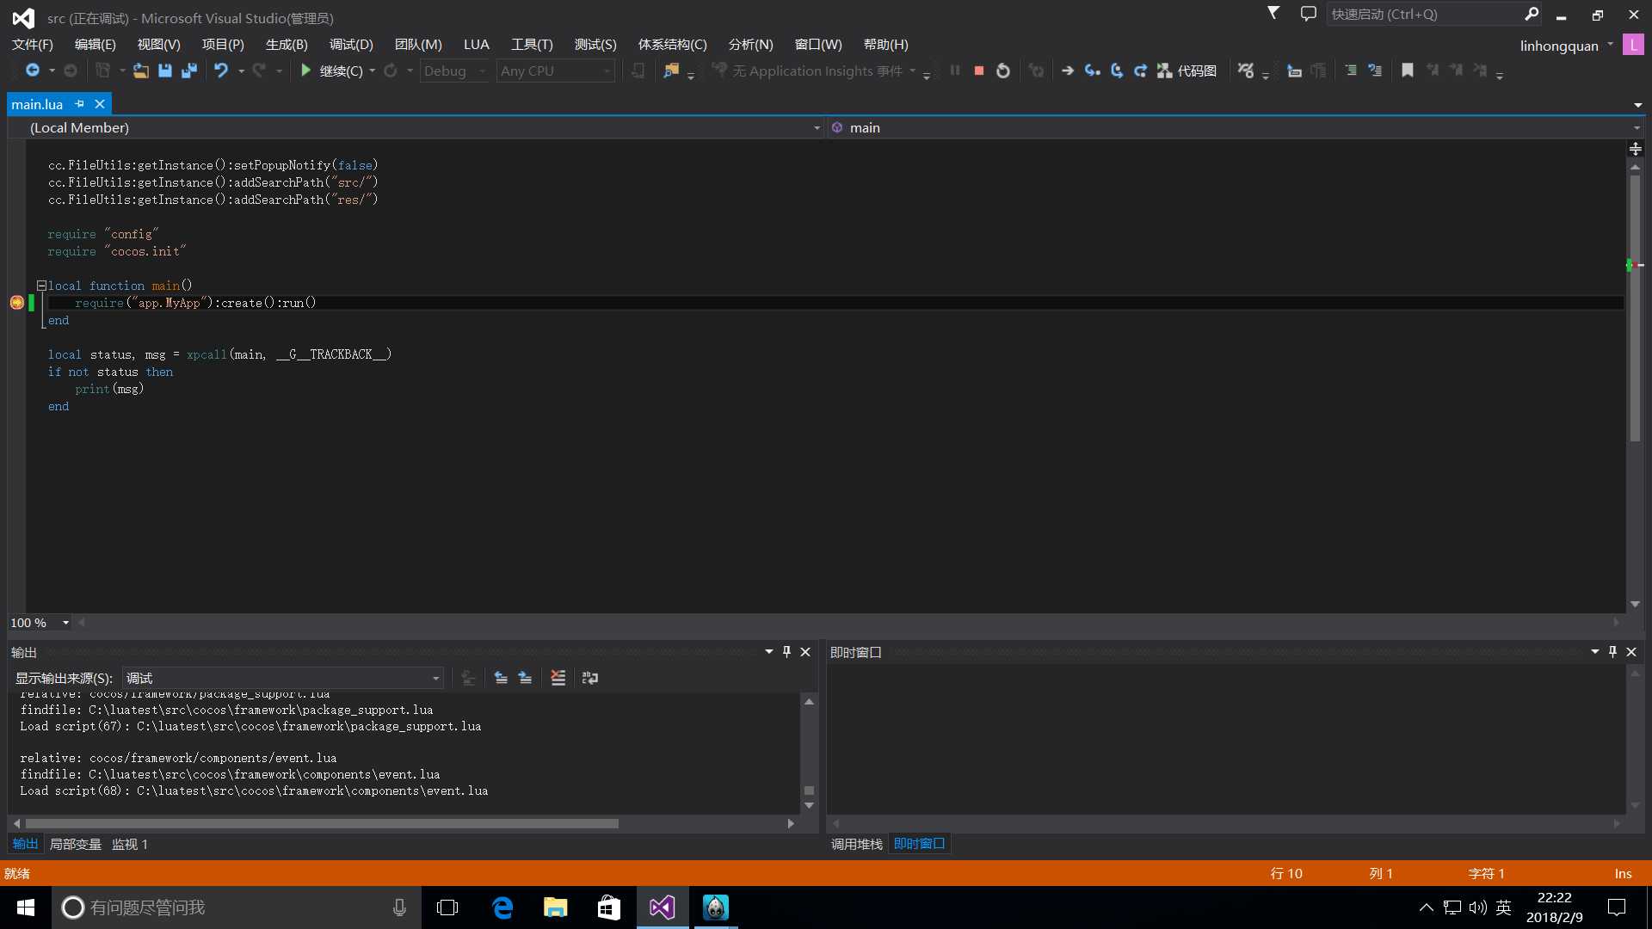Open the 工具(T) menu
Viewport: 1652px width, 929px height.
tap(532, 45)
